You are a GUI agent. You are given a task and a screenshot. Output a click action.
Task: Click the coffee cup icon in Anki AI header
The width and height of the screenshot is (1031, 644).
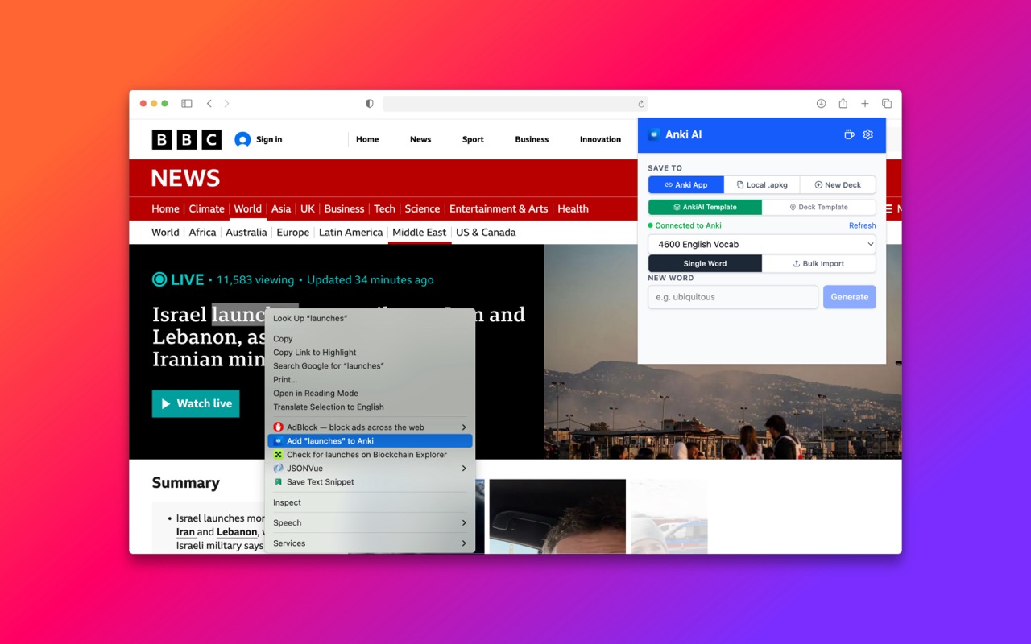click(x=848, y=134)
